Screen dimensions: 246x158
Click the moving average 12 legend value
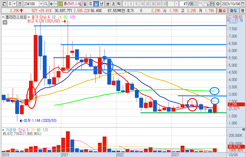(x=54, y=17)
